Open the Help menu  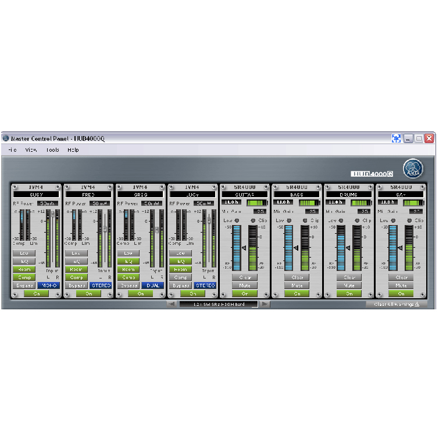73,150
